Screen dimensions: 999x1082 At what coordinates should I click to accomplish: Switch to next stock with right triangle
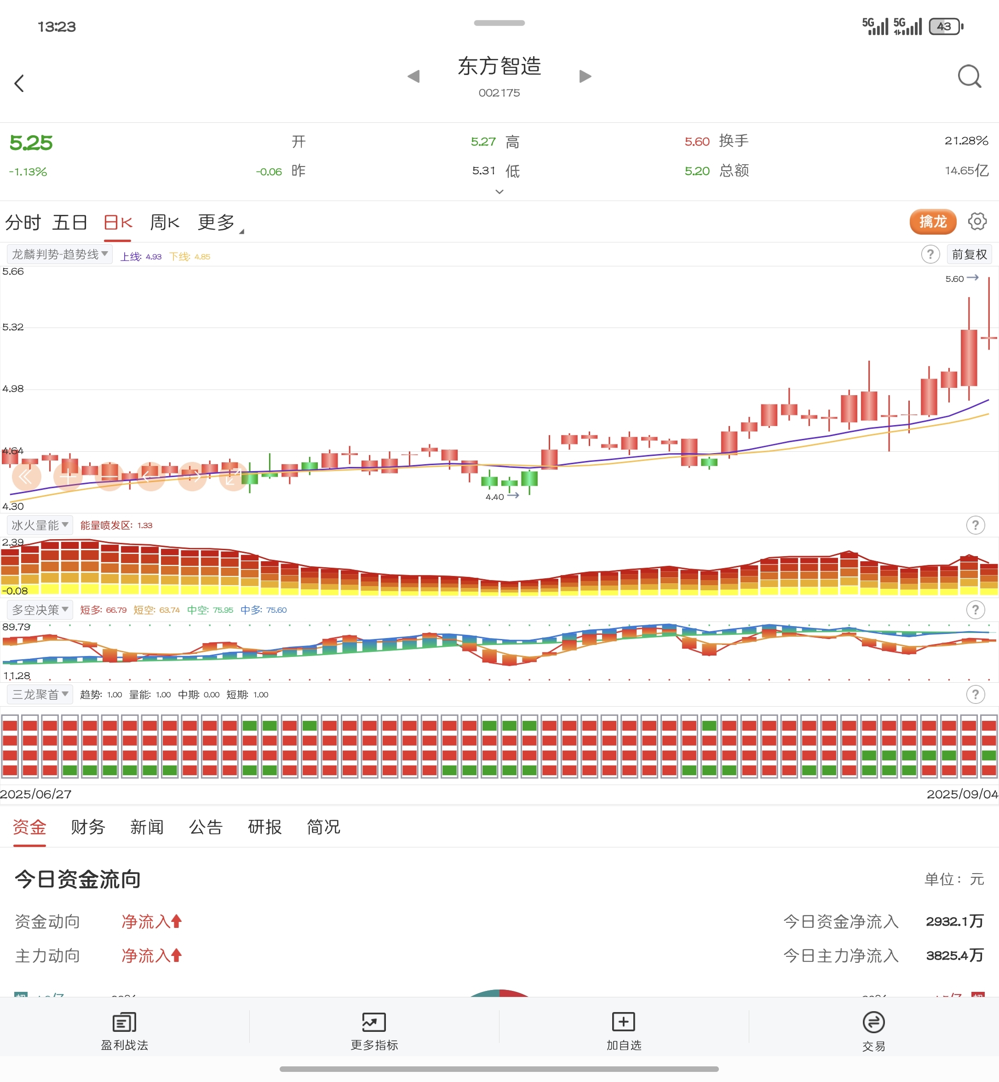click(x=585, y=76)
